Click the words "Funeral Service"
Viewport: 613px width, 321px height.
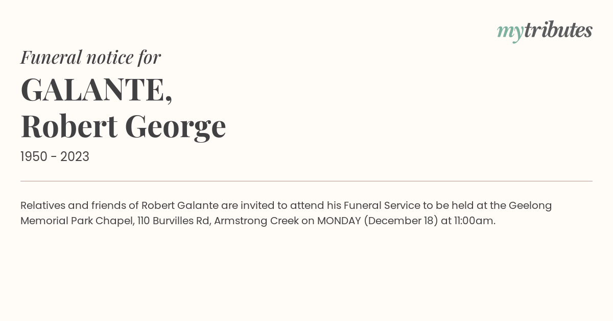coord(382,205)
